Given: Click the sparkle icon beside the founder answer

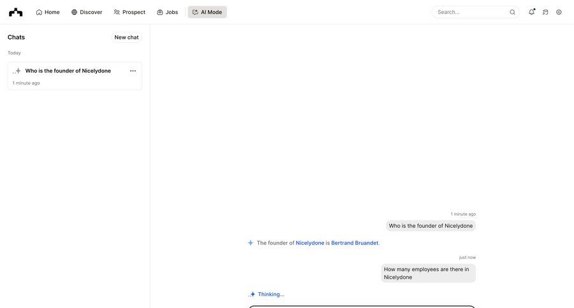Looking at the screenshot, I should tap(251, 242).
